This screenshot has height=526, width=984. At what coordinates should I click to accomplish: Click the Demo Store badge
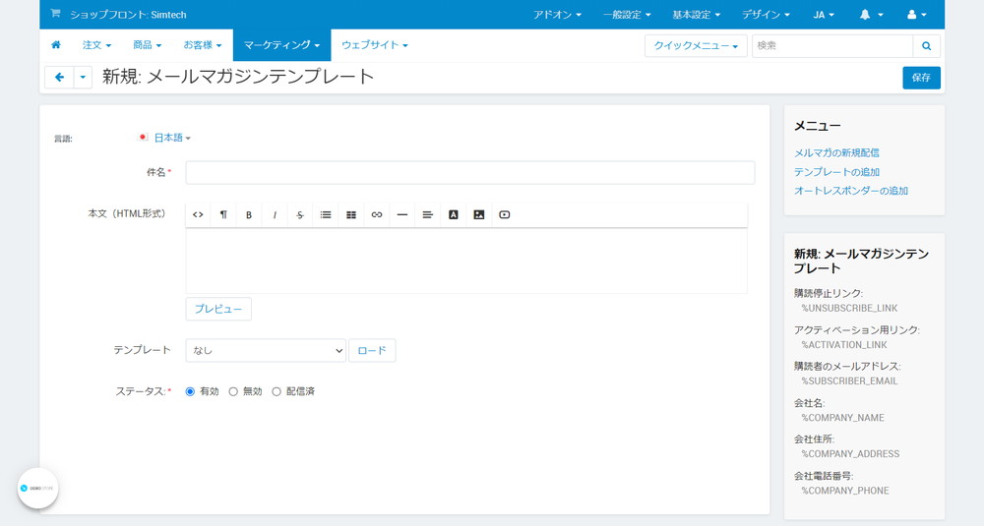click(x=37, y=488)
